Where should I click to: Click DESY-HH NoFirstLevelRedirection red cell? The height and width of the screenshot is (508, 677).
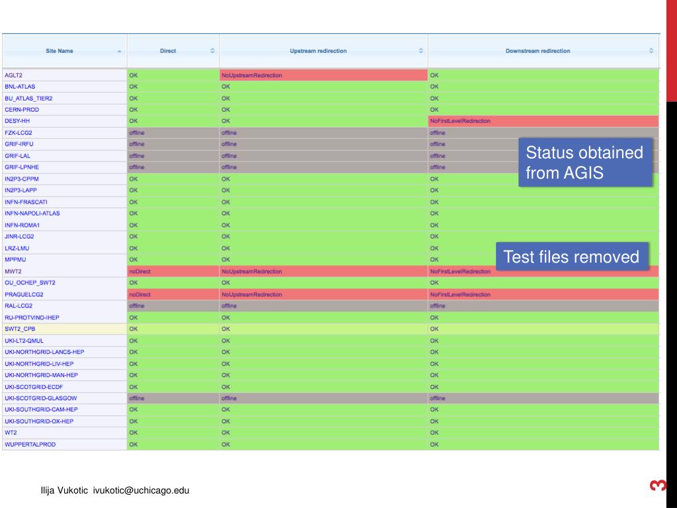click(543, 121)
